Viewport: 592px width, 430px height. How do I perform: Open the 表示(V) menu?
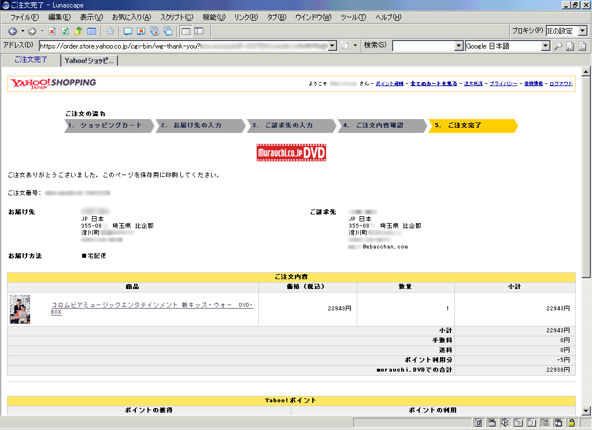point(91,17)
